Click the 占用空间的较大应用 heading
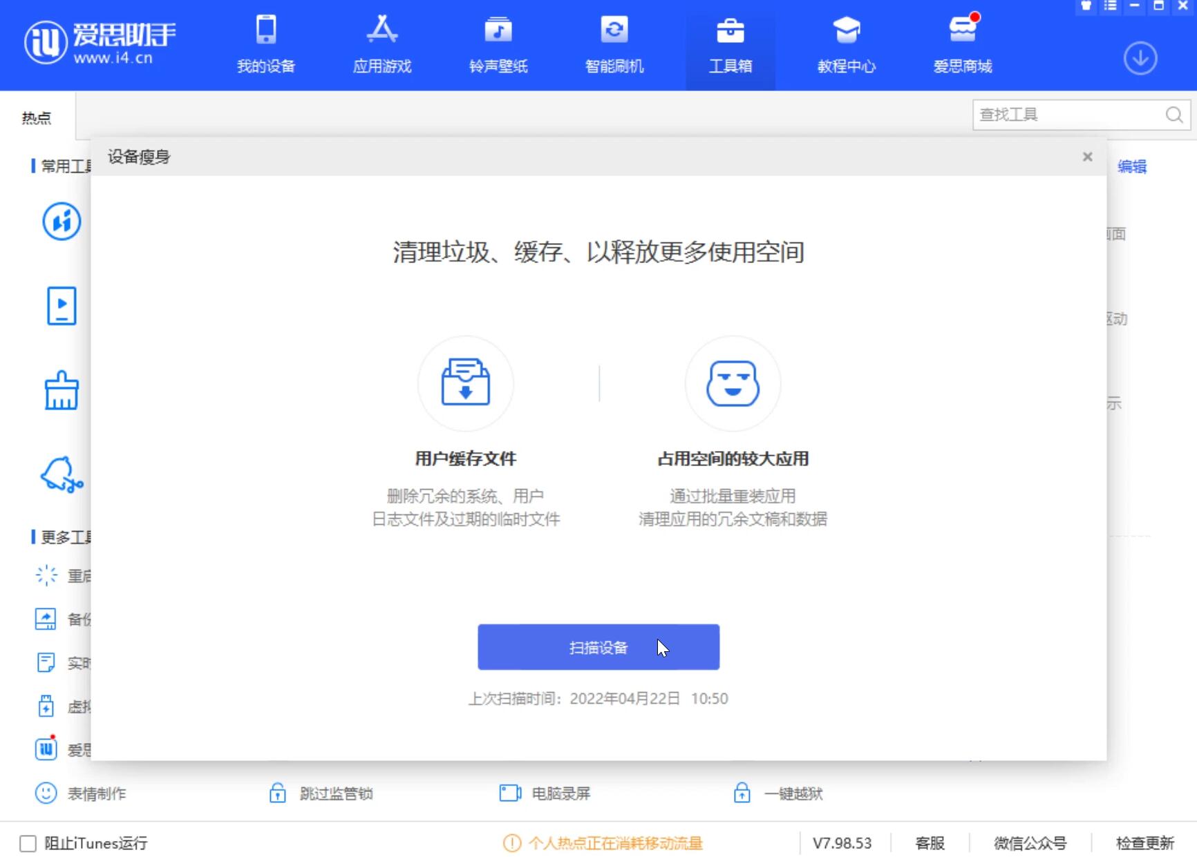Image resolution: width=1197 pixels, height=857 pixels. 733,459
